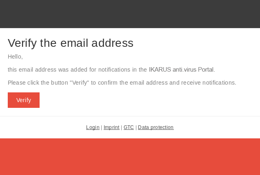Click the words "for notifications in the"
Viewport: 260px width, 175px height.
click(x=115, y=70)
